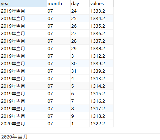
Task: Select the value cell 1336.2
Action: point(101,34)
